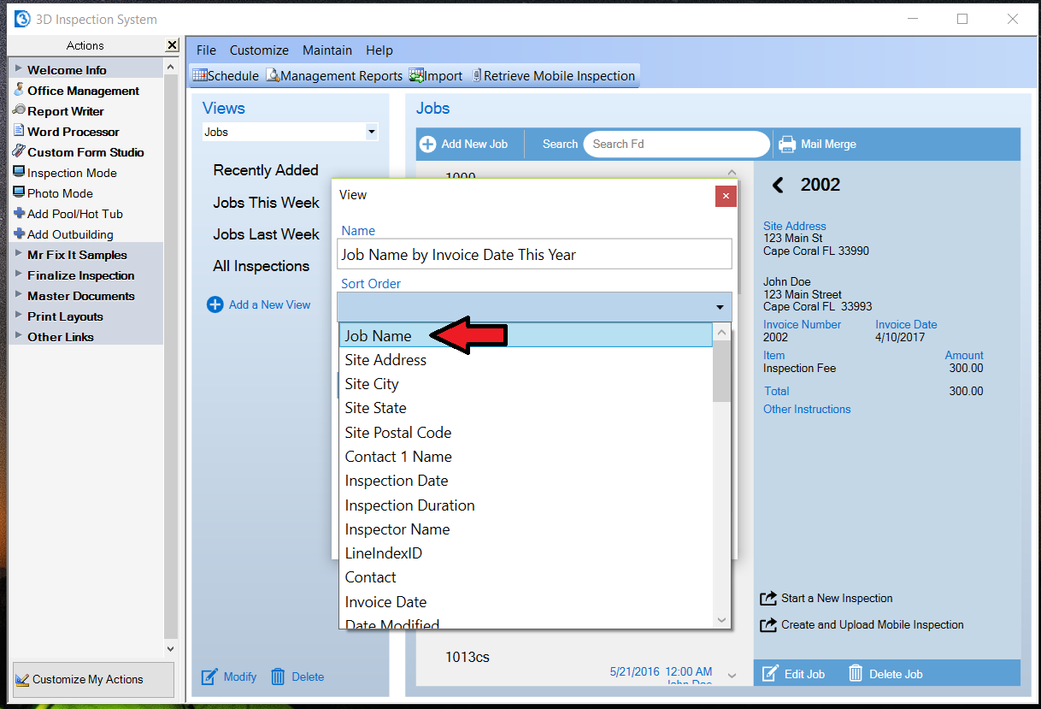This screenshot has width=1041, height=709.
Task: Choose Site State sort option
Action: 526,408
